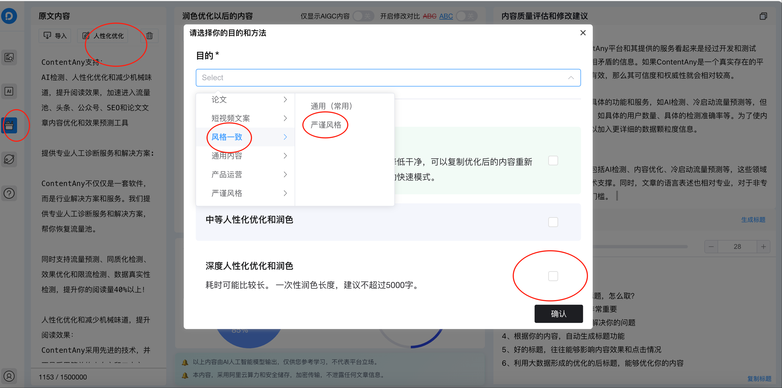Click the trash delete icon above the original text
This screenshot has width=782, height=388.
click(149, 36)
